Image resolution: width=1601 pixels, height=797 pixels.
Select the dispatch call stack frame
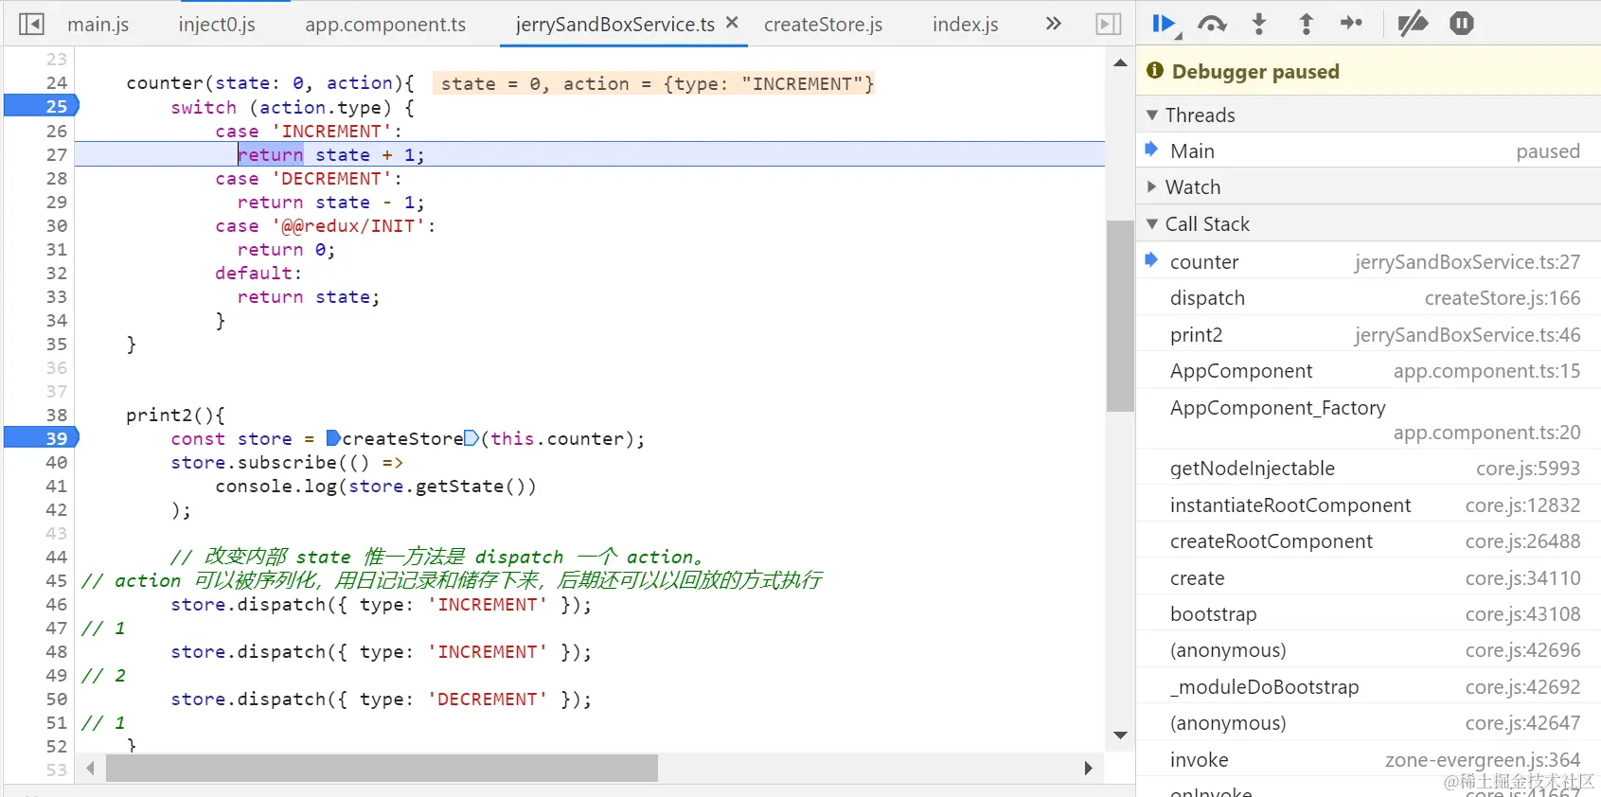[x=1368, y=298]
